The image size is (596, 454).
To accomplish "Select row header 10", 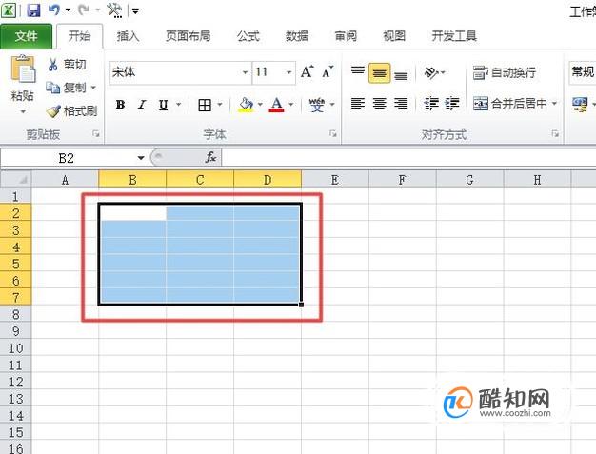I will [15, 348].
